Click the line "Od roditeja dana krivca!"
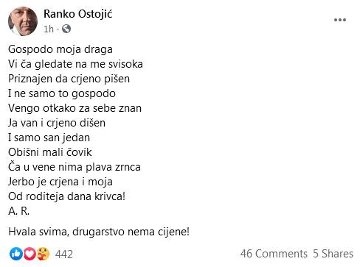Image resolution: width=360 pixels, height=267 pixels. [x=66, y=196]
